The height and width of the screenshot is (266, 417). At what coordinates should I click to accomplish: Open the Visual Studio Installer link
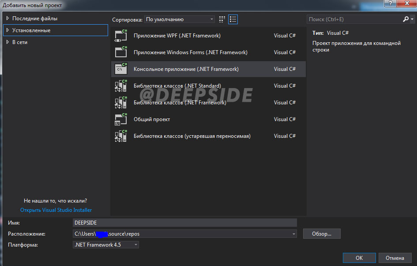56,210
